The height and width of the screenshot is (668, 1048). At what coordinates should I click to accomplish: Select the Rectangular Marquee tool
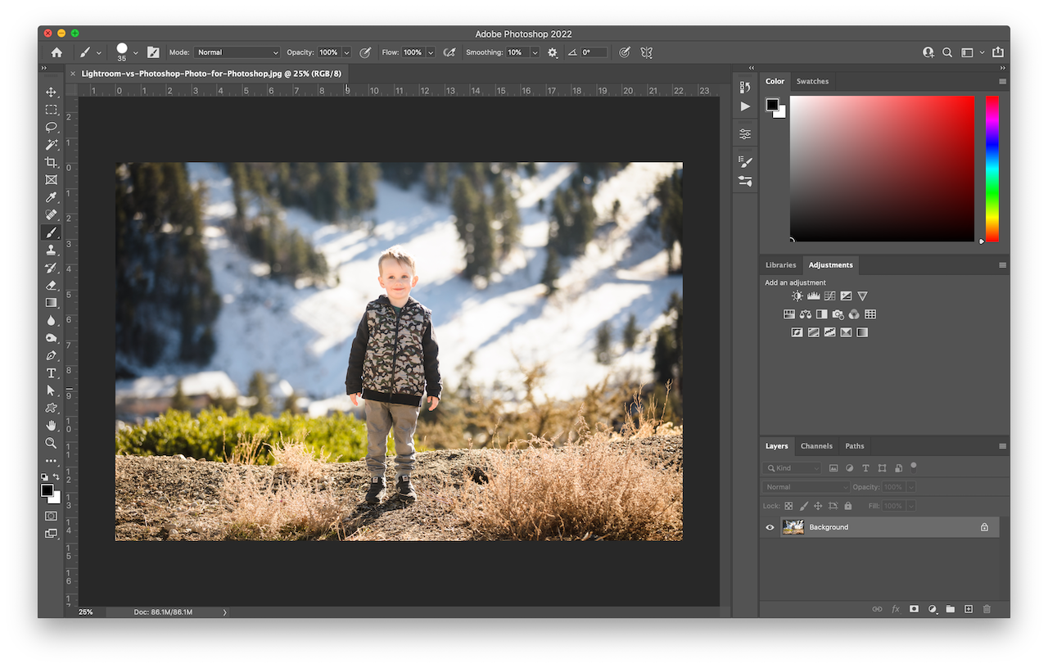51,110
